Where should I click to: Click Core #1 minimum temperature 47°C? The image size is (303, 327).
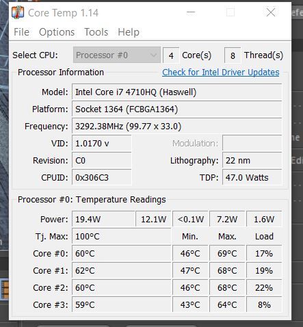[x=190, y=270]
